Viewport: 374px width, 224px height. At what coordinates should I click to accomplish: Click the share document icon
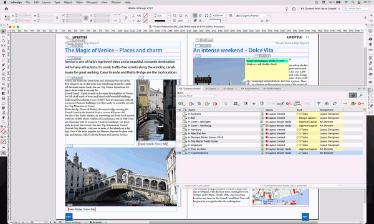pyautogui.click(x=294, y=9)
